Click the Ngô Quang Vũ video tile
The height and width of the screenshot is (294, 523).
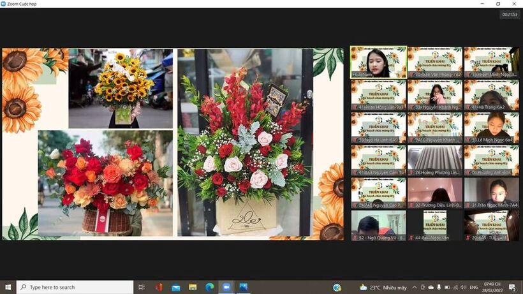[379, 225]
